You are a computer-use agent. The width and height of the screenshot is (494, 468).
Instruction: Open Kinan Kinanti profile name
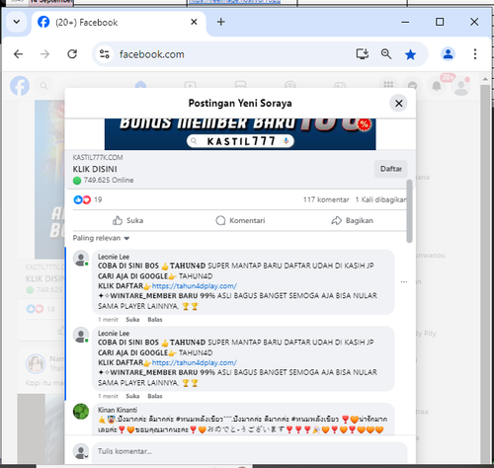[118, 410]
